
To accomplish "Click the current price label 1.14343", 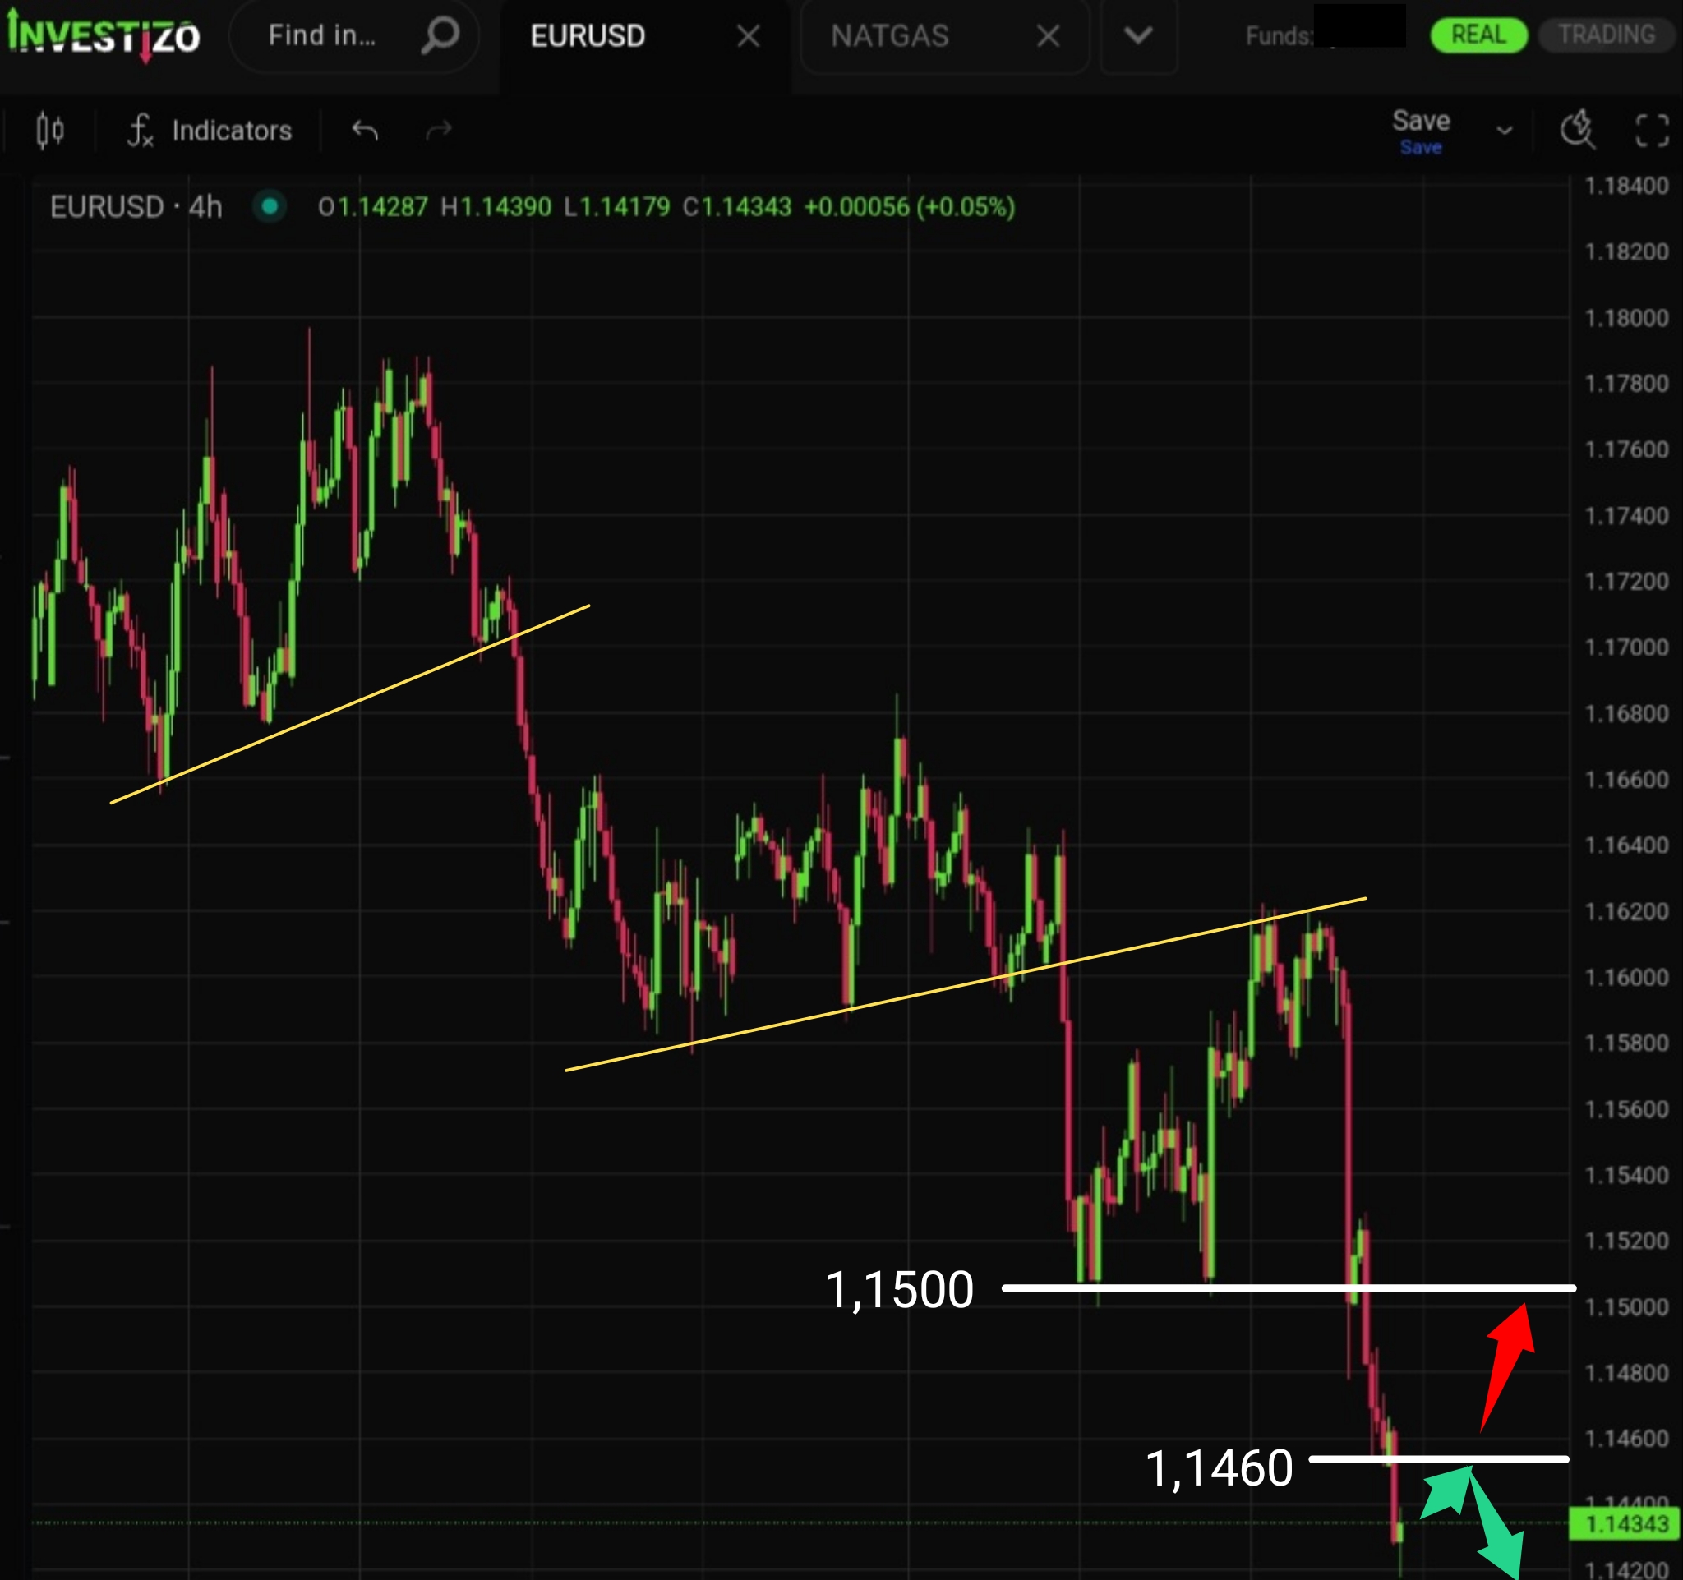I will 1625,1524.
